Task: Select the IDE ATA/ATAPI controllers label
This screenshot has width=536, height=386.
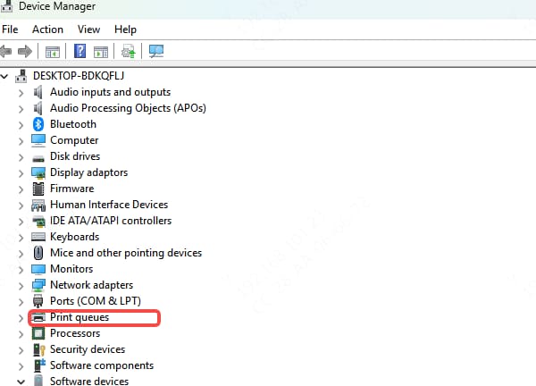Action: tap(111, 221)
